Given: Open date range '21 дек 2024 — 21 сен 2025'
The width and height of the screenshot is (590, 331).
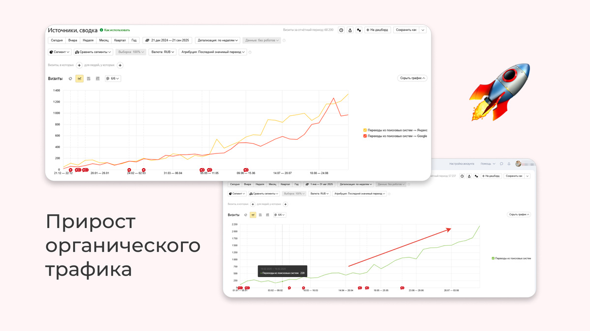Looking at the screenshot, I should pyautogui.click(x=167, y=41).
